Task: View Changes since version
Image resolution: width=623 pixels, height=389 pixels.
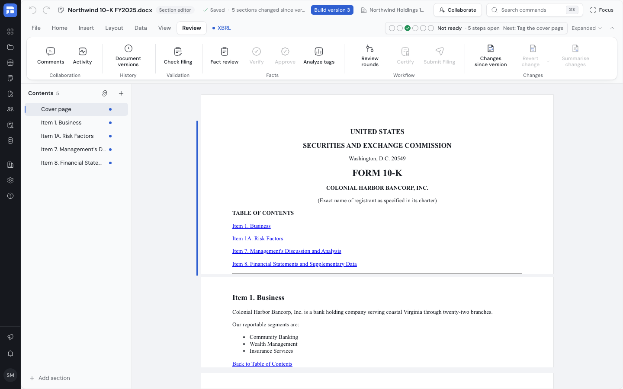Action: 491,56
